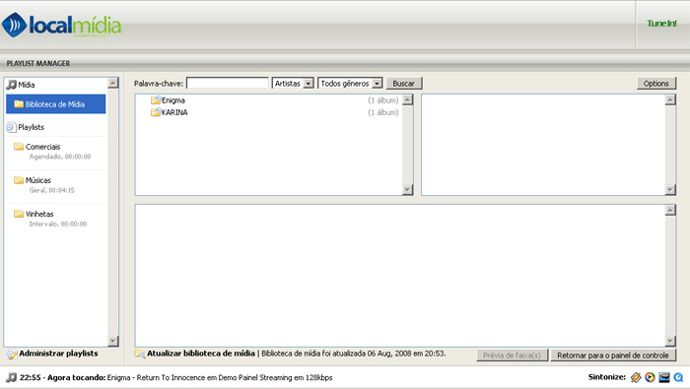This screenshot has width=690, height=389.
Task: Click '(1 álbum)' beside Enigma
Action: [382, 100]
